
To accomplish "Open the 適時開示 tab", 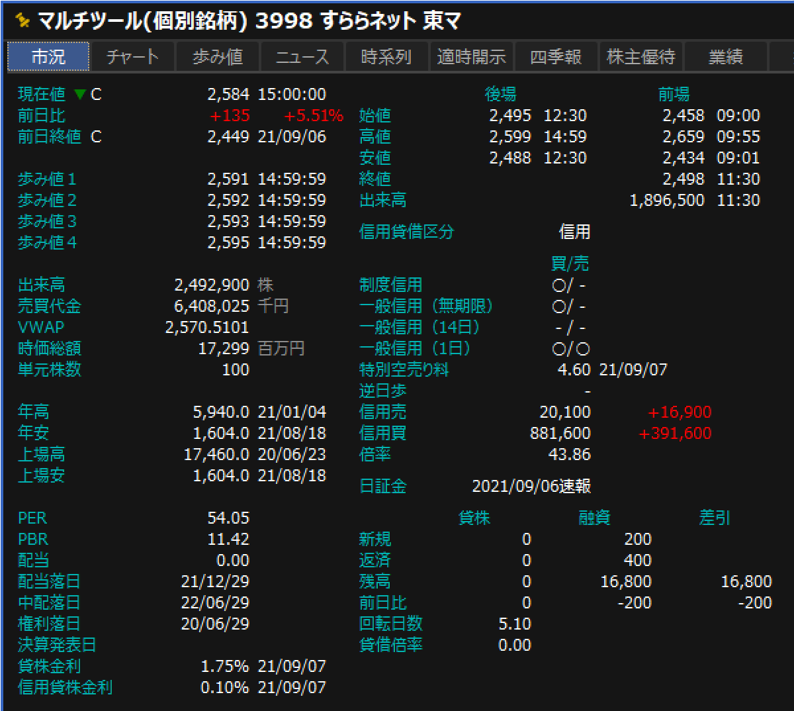I will pos(472,57).
